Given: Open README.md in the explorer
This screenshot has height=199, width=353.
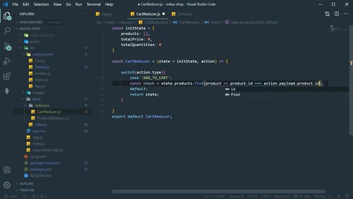Looking at the screenshot, I should point(40,176).
